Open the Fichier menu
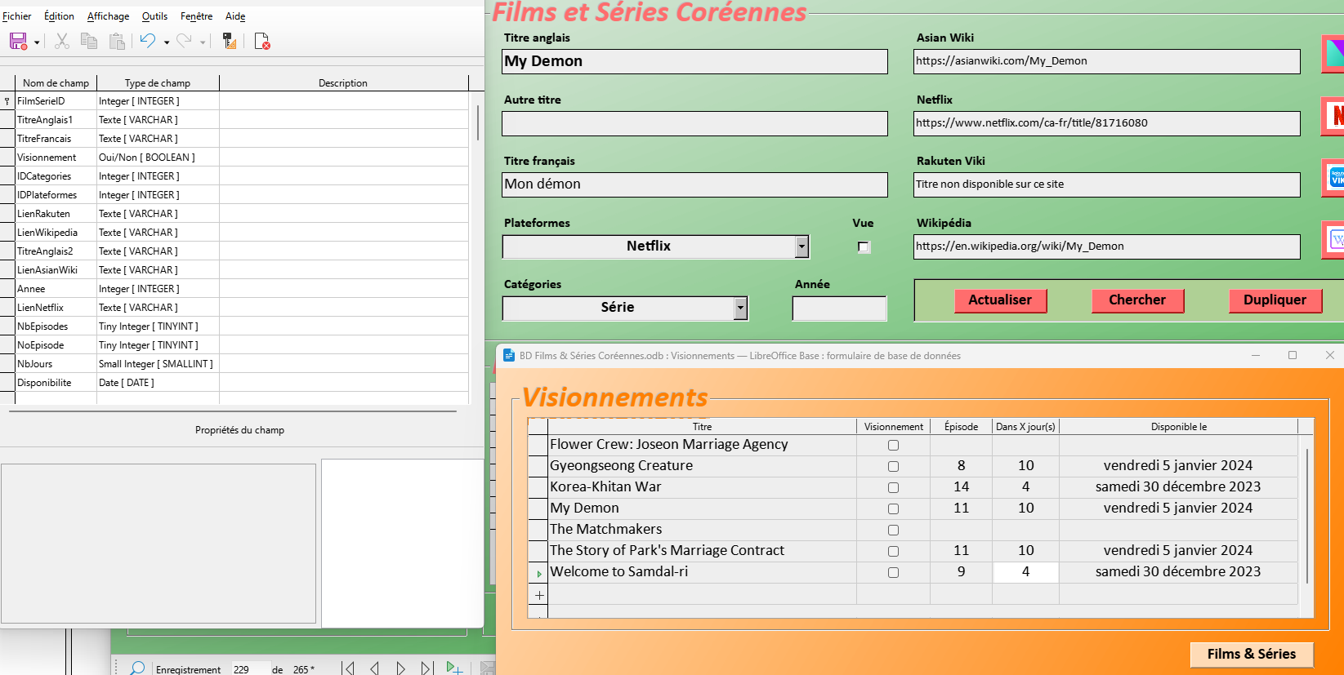 click(x=16, y=16)
